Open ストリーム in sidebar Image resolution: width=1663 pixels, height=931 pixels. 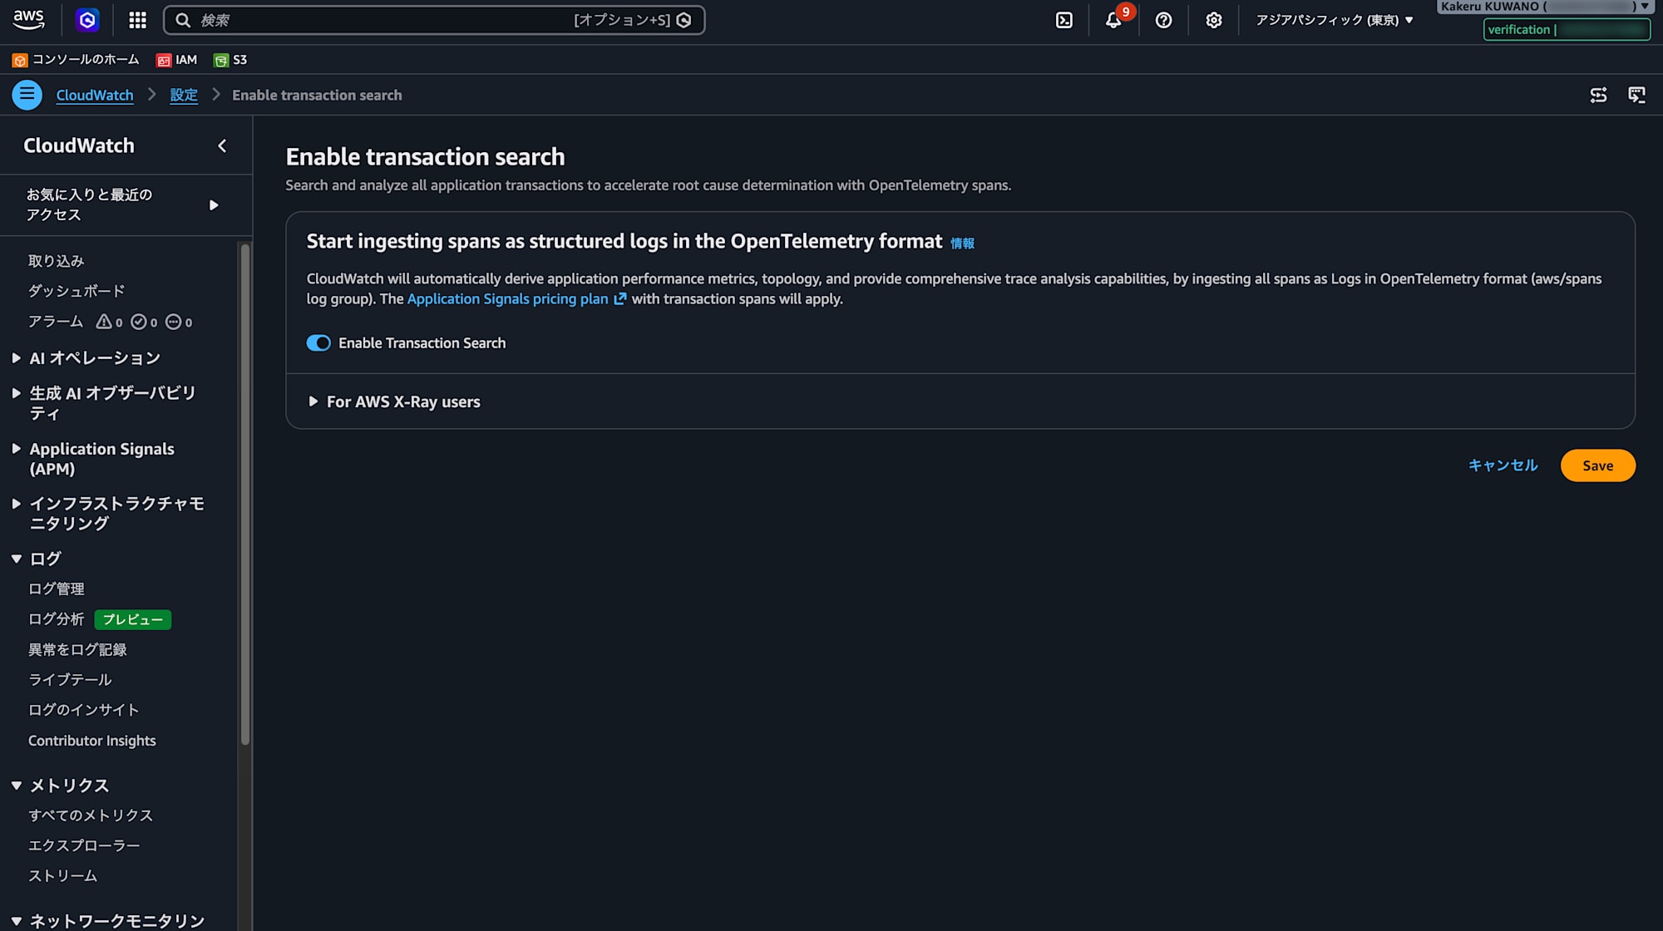click(x=63, y=876)
